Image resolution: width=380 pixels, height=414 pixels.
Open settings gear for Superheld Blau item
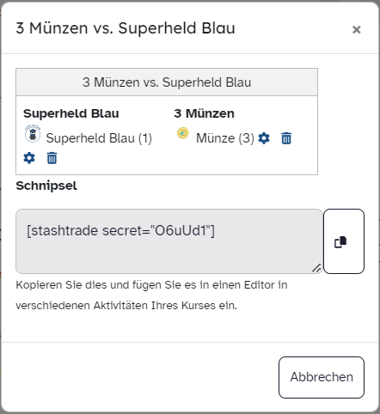pyautogui.click(x=29, y=158)
